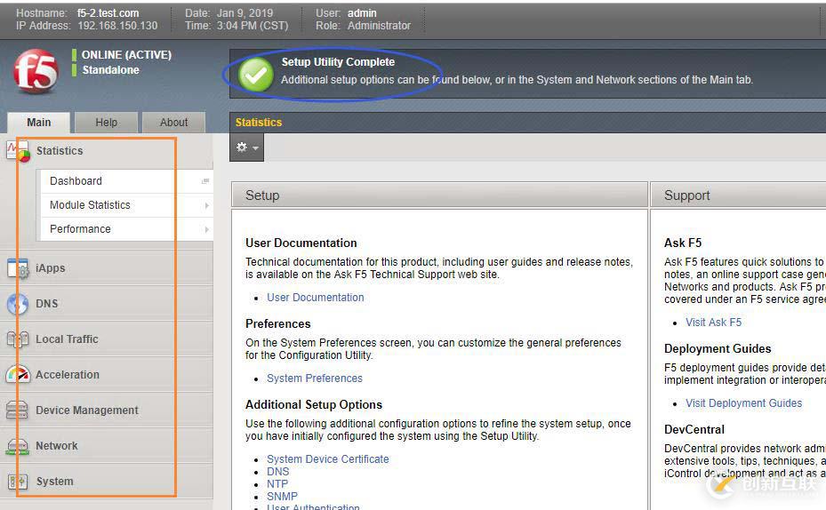Select Performance menu item

[x=126, y=229]
